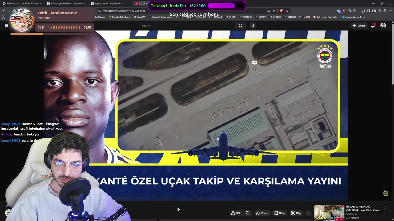The height and width of the screenshot is (221, 394).
Task: Open Course Italian Language bookmark
Action: [x=160, y=17]
